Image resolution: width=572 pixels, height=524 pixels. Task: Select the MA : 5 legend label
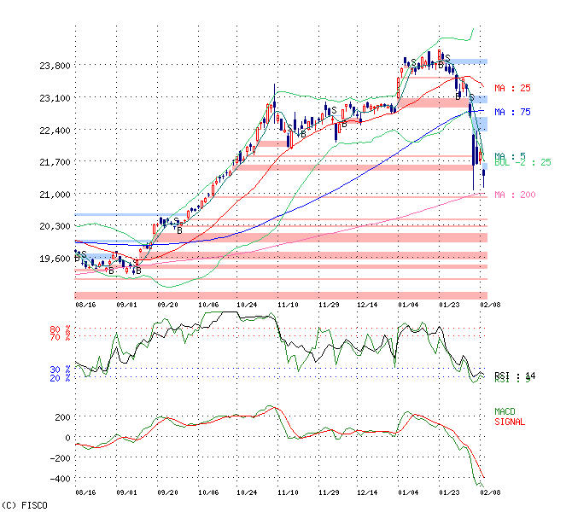pyautogui.click(x=509, y=155)
